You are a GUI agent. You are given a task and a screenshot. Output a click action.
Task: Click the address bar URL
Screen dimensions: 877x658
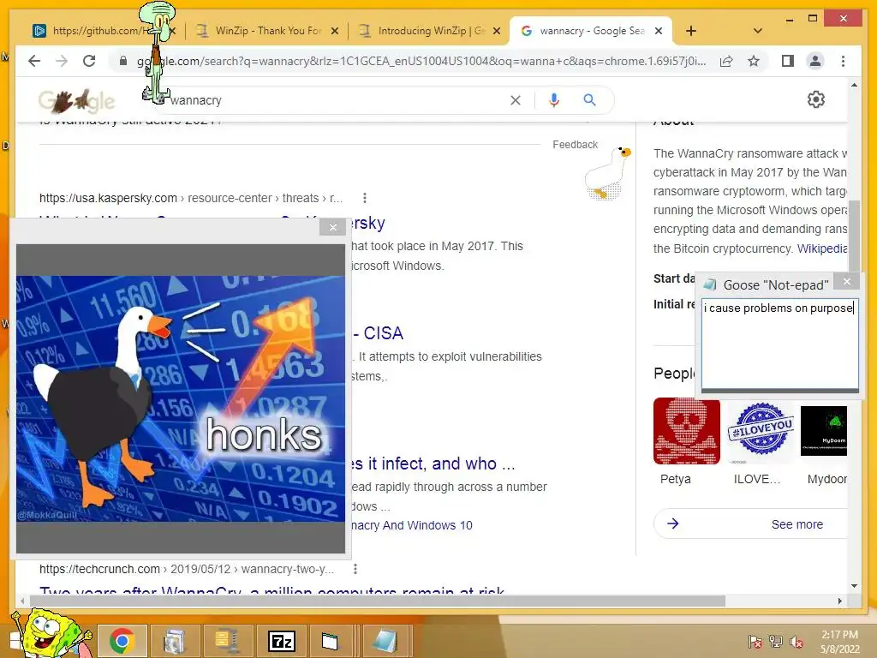421,61
